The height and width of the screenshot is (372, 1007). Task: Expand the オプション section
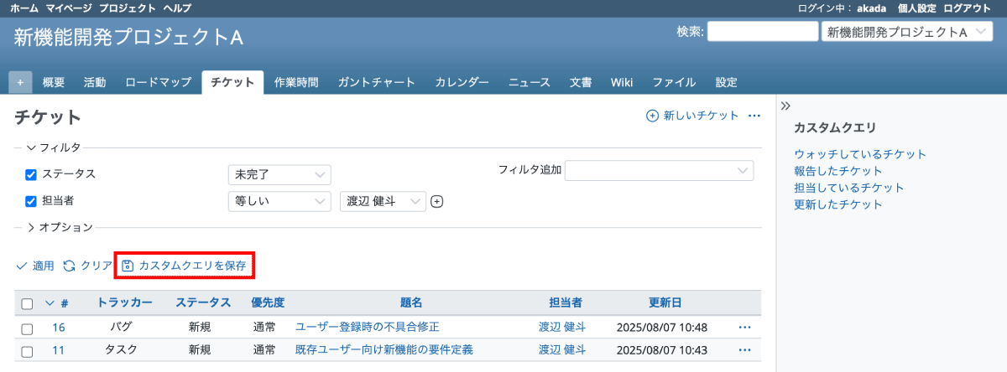coord(32,227)
